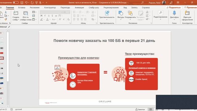Image resolution: width=197 pixels, height=111 pixels.
Task: Justify paragraph text
Action: 85,19
